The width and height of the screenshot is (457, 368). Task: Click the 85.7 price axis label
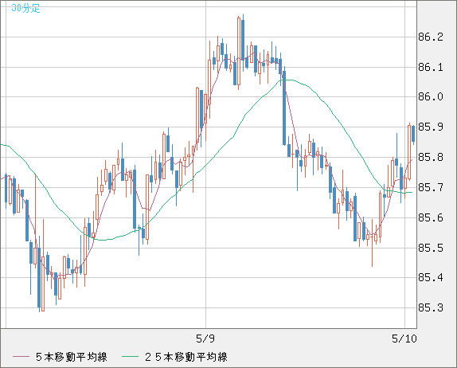[x=431, y=187]
